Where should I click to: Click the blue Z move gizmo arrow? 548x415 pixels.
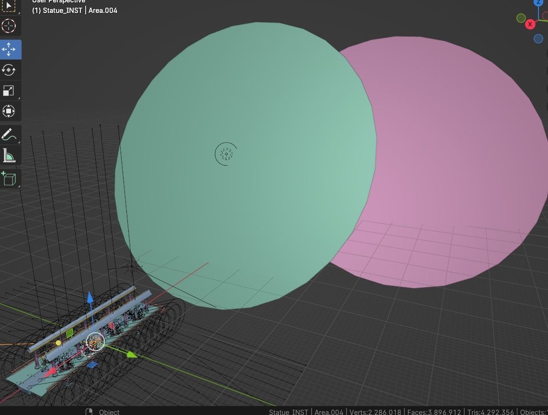click(90, 298)
